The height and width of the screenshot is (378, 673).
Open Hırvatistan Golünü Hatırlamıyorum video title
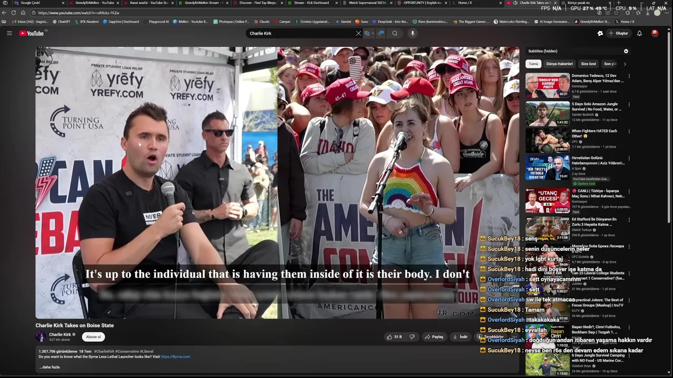[x=598, y=160]
